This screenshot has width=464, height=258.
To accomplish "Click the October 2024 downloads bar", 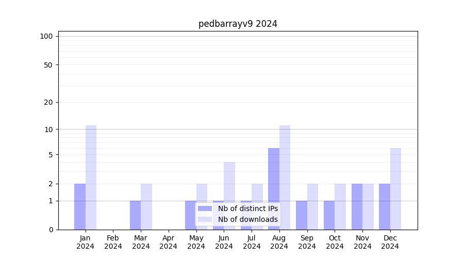I will tap(340, 206).
